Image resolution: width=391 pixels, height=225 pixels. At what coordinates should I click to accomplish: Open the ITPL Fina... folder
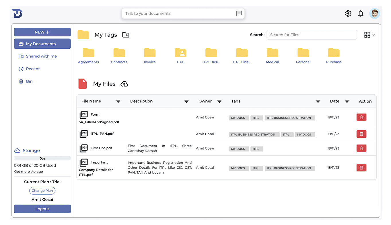242,56
